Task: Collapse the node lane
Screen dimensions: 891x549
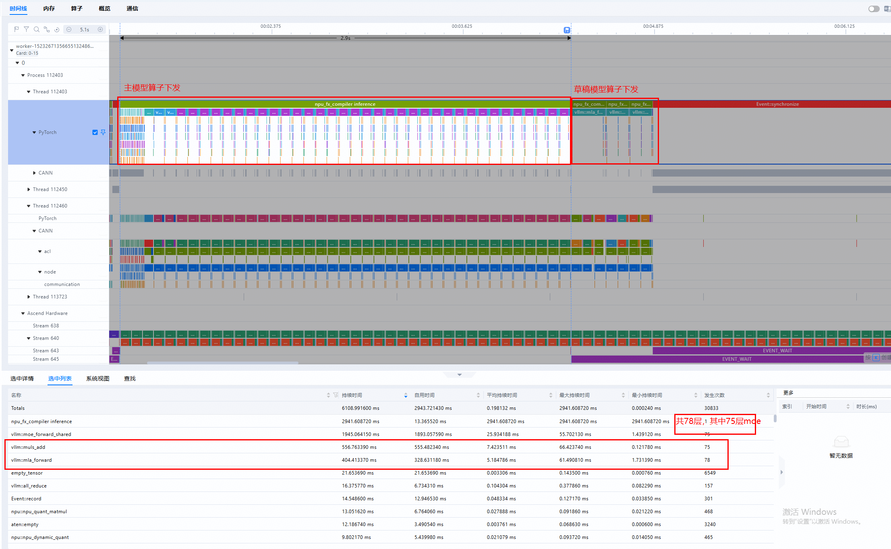Action: pos(40,272)
